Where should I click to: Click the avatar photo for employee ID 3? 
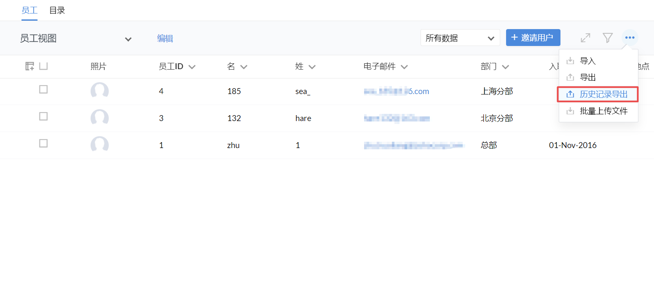[x=99, y=118]
